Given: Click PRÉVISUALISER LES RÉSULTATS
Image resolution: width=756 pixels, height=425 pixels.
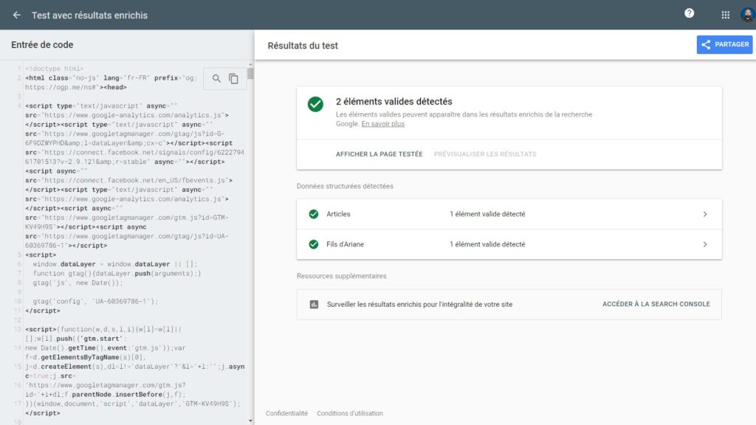Looking at the screenshot, I should pos(485,154).
